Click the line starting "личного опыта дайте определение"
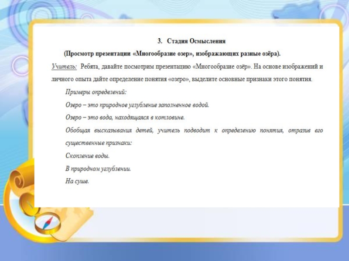This screenshot has height=261, width=349. [x=181, y=79]
